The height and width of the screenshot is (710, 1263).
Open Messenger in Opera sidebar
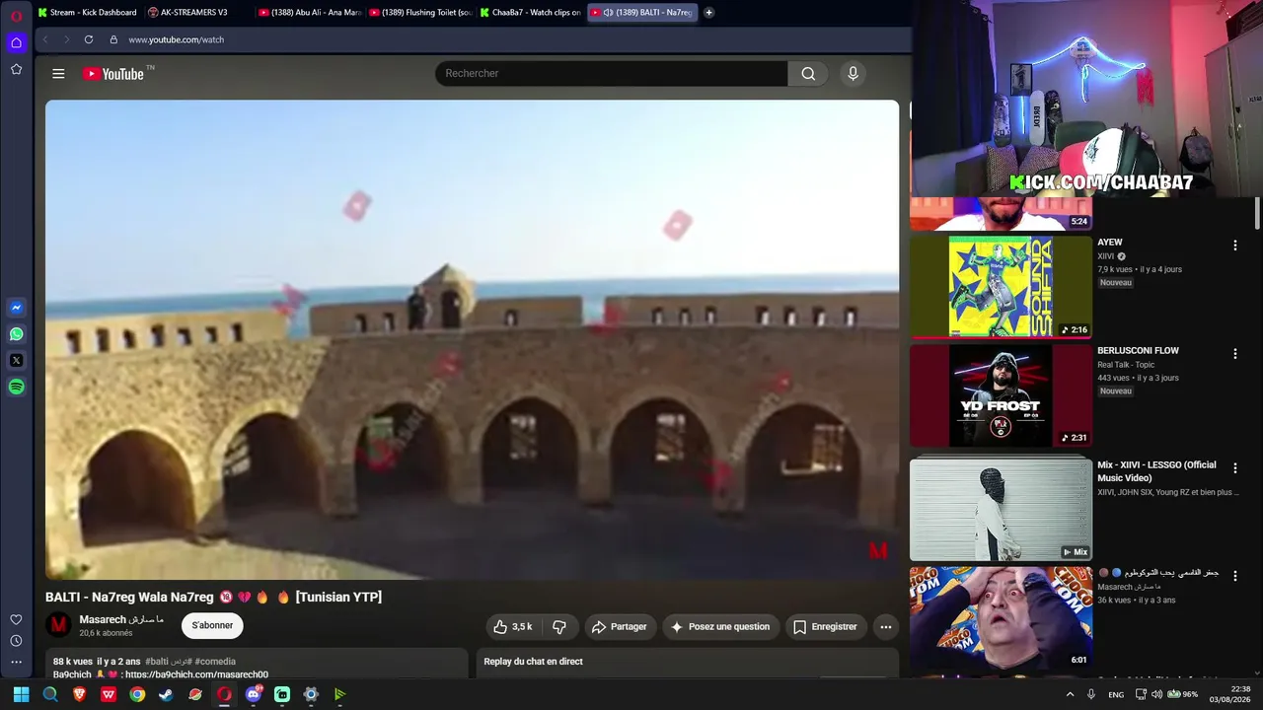[16, 308]
